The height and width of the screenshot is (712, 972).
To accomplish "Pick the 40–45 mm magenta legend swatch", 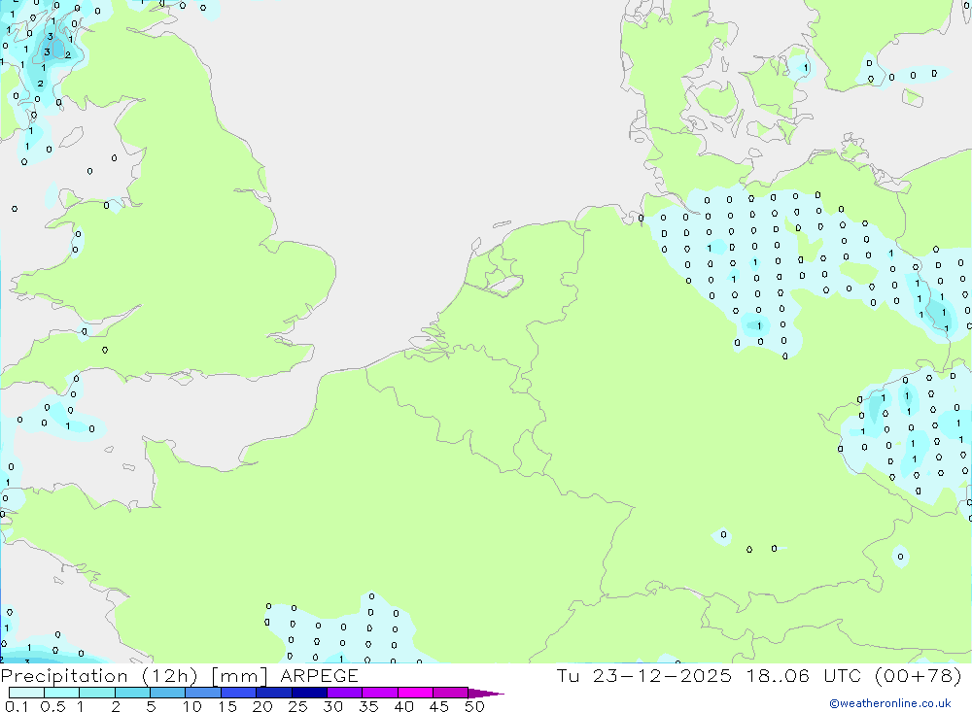I will [x=415, y=693].
